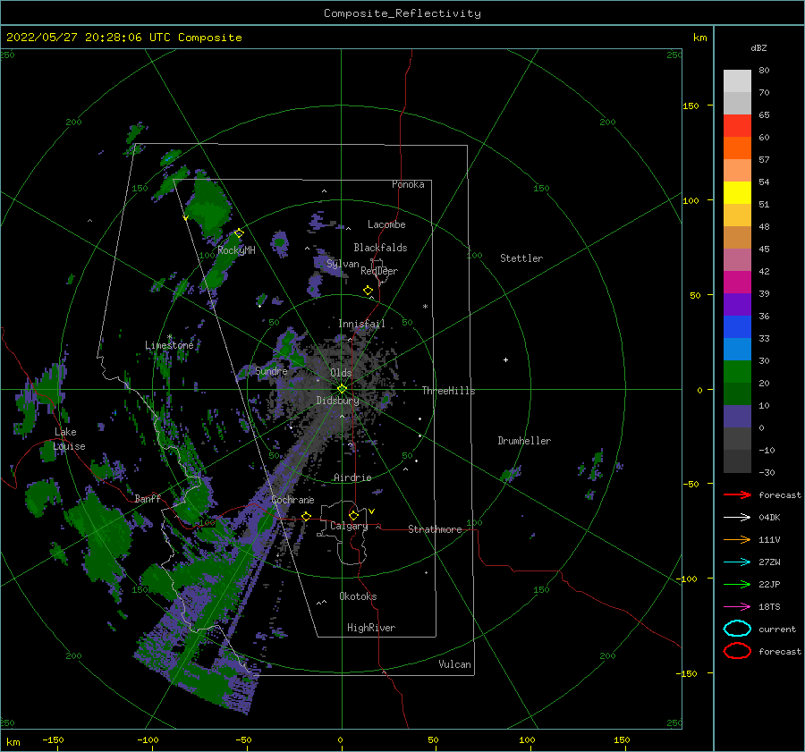Click the green 22JP arrow icon
The height and width of the screenshot is (752, 805).
click(x=737, y=584)
